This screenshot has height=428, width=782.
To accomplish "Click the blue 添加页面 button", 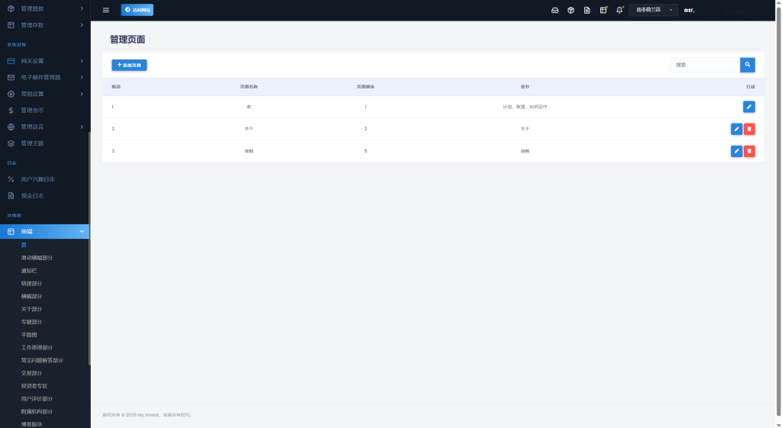I will coord(129,66).
